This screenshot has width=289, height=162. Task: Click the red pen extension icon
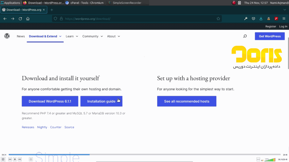(x=276, y=19)
